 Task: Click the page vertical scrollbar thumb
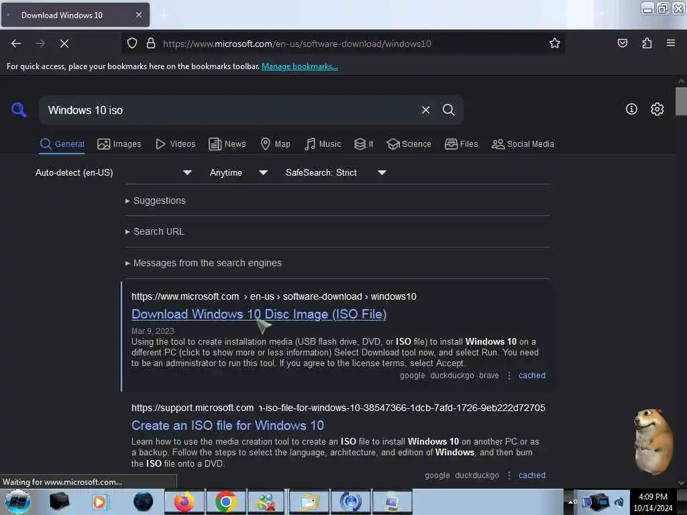[x=681, y=101]
